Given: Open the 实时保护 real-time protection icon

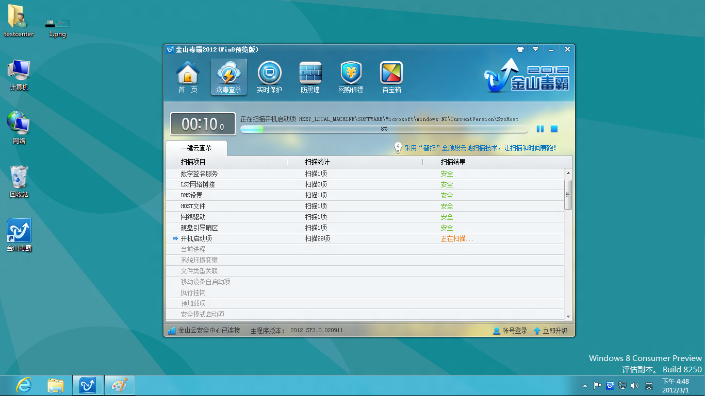Looking at the screenshot, I should [x=269, y=77].
